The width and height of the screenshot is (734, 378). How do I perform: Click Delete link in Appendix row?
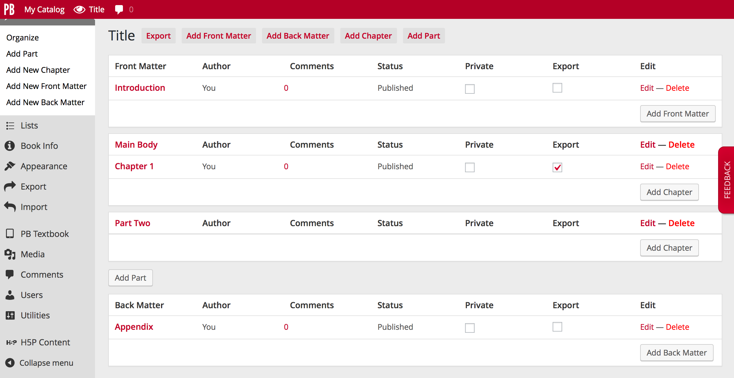click(x=677, y=327)
